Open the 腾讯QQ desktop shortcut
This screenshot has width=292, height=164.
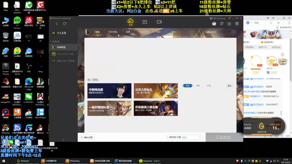point(40,129)
